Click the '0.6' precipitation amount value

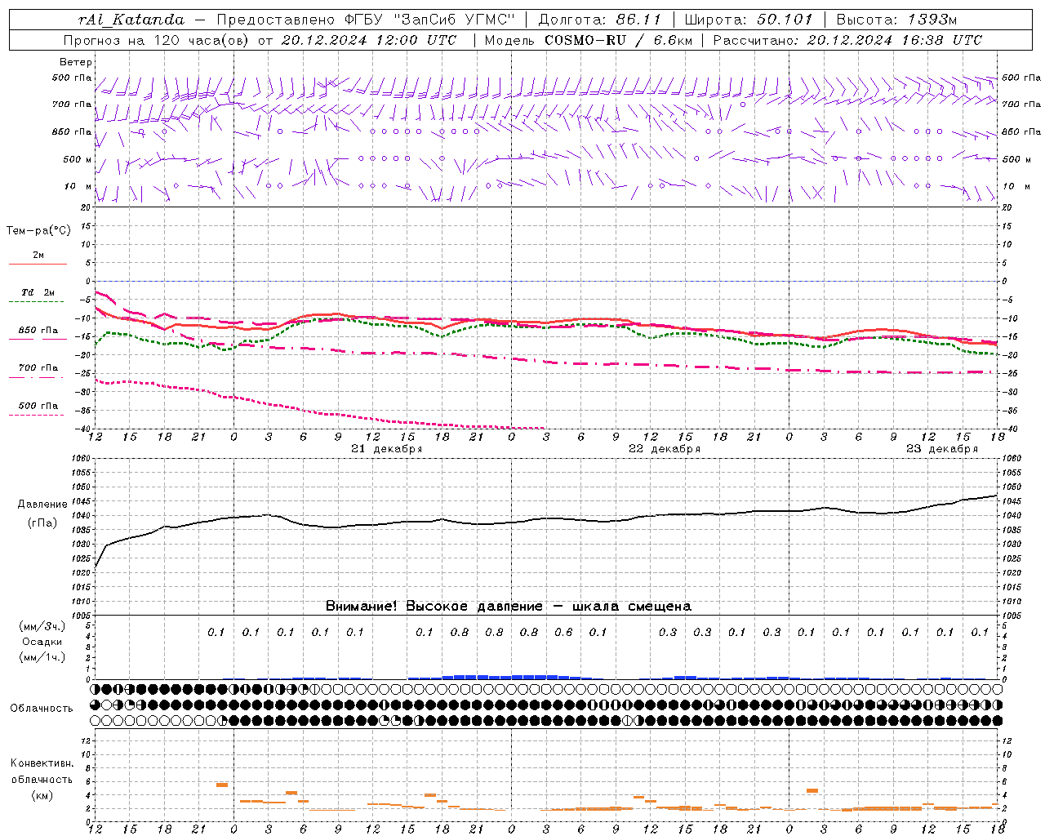pos(563,632)
